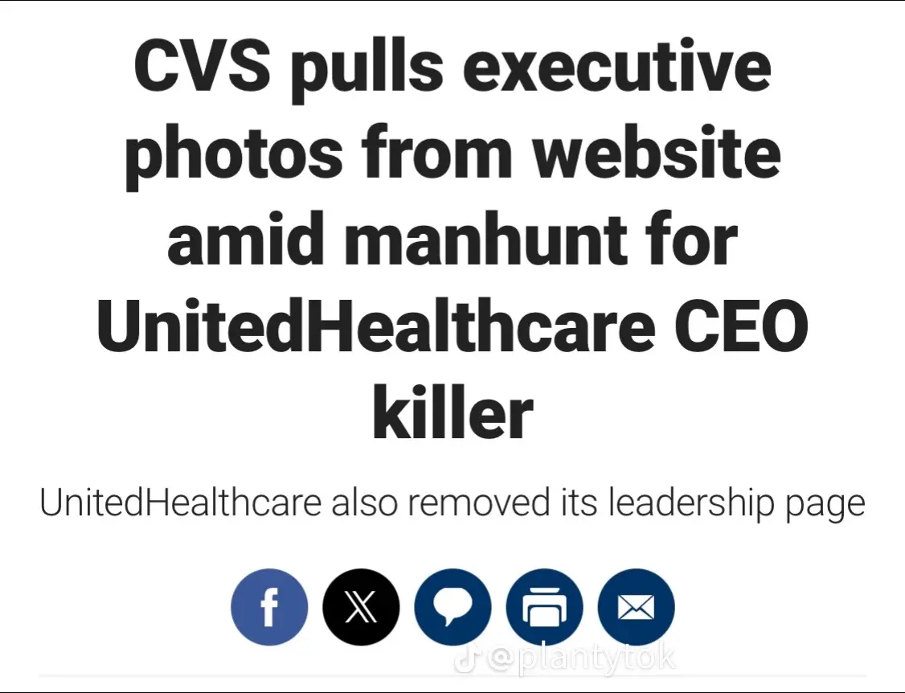The height and width of the screenshot is (693, 905).
Task: Click "leadership page" in the subheadline
Action: pos(737,503)
